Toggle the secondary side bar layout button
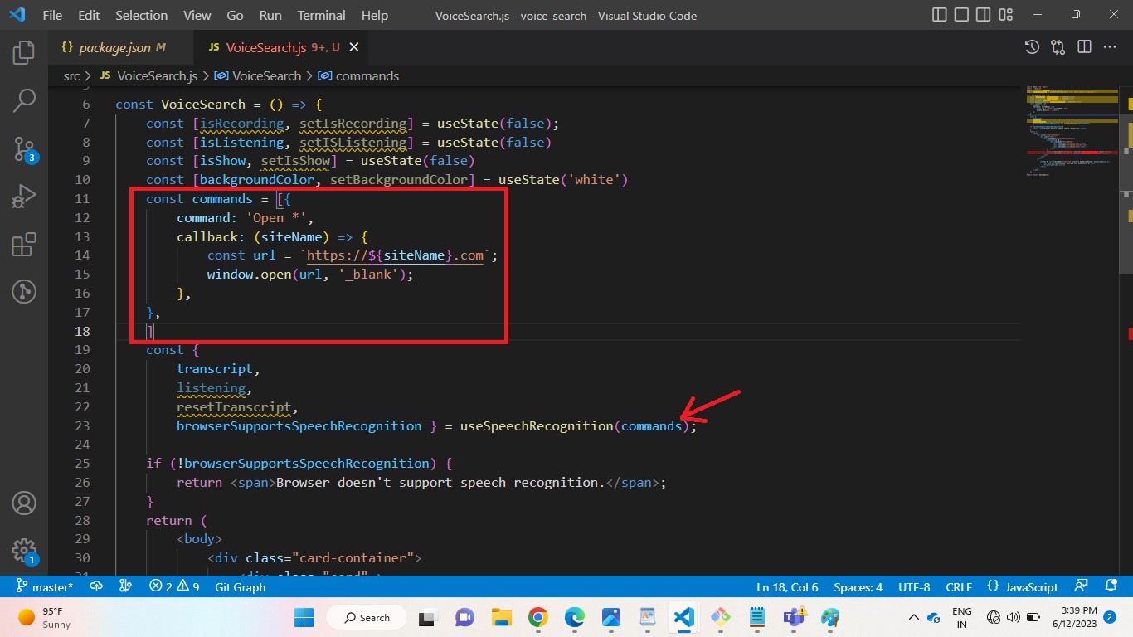 click(983, 15)
